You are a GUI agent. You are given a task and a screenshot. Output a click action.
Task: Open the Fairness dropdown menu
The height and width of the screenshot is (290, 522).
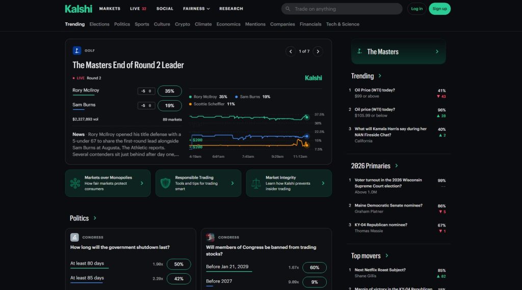pyautogui.click(x=196, y=9)
